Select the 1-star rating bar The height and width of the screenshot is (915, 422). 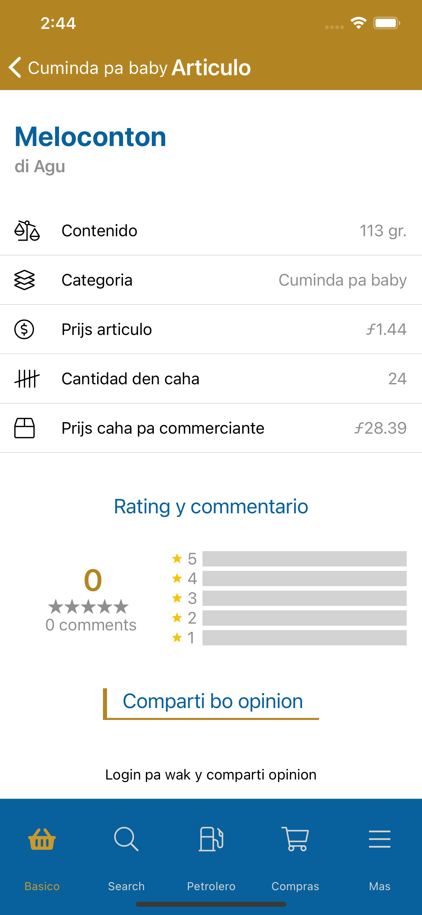304,638
